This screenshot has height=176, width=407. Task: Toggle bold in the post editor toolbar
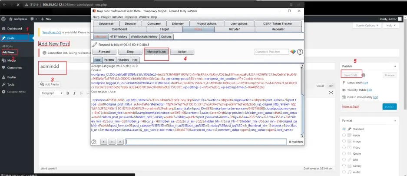(68, 93)
